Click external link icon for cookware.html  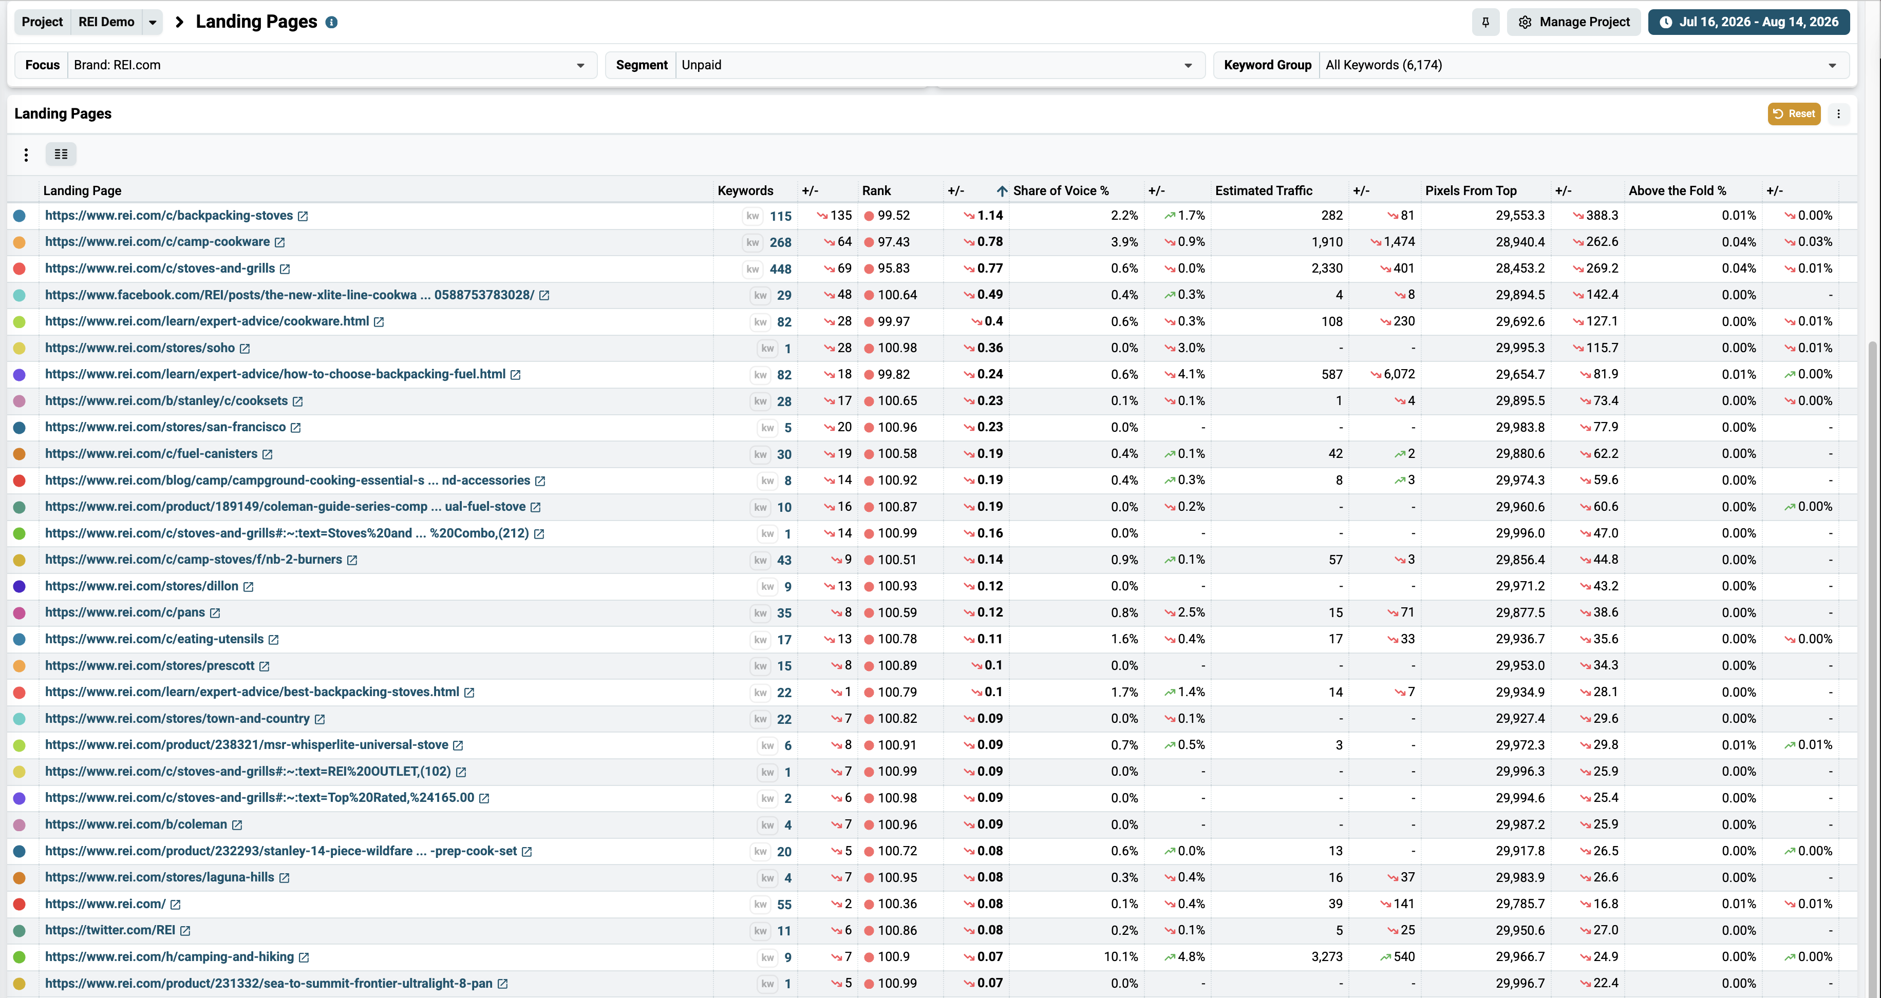pyautogui.click(x=379, y=322)
